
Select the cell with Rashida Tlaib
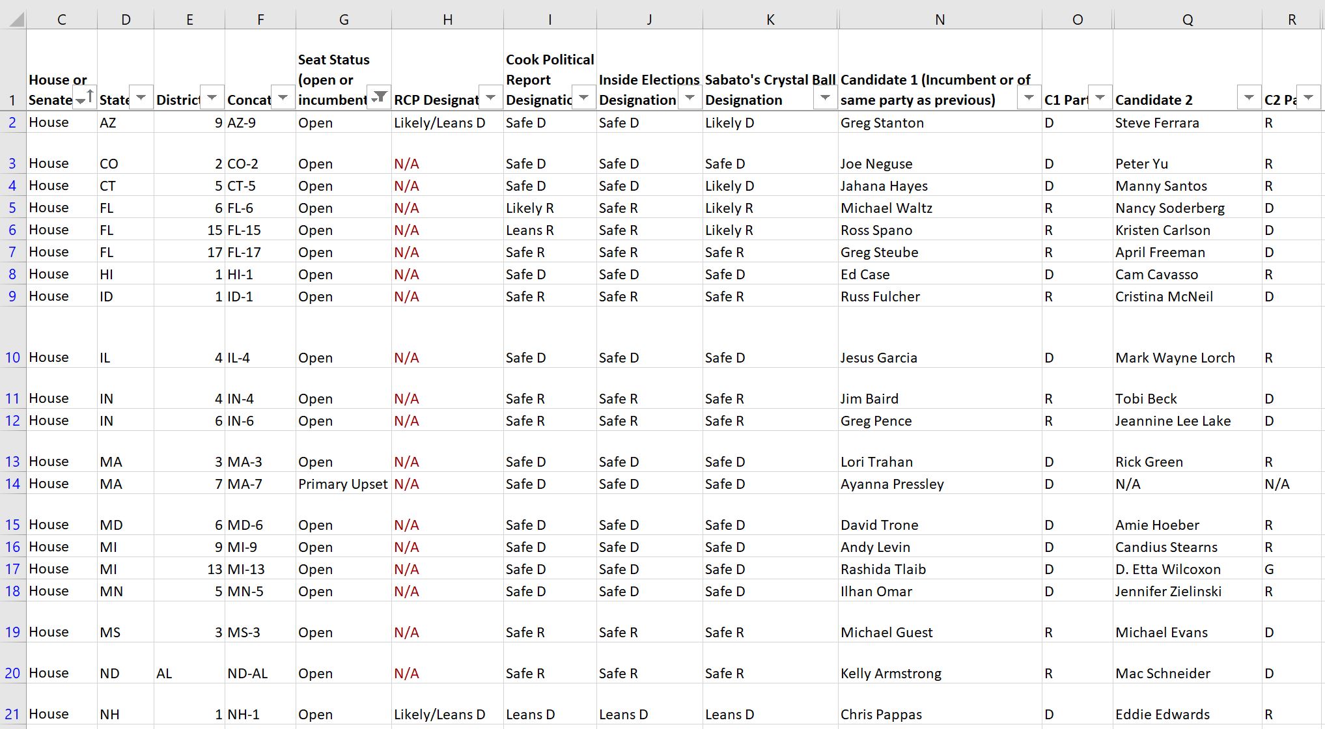940,569
